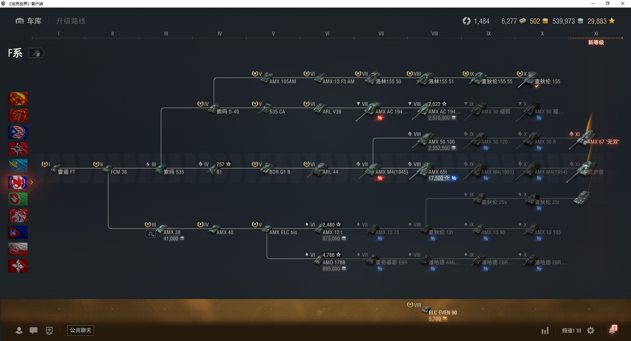Click the free experience 29,883 star

coord(601,21)
